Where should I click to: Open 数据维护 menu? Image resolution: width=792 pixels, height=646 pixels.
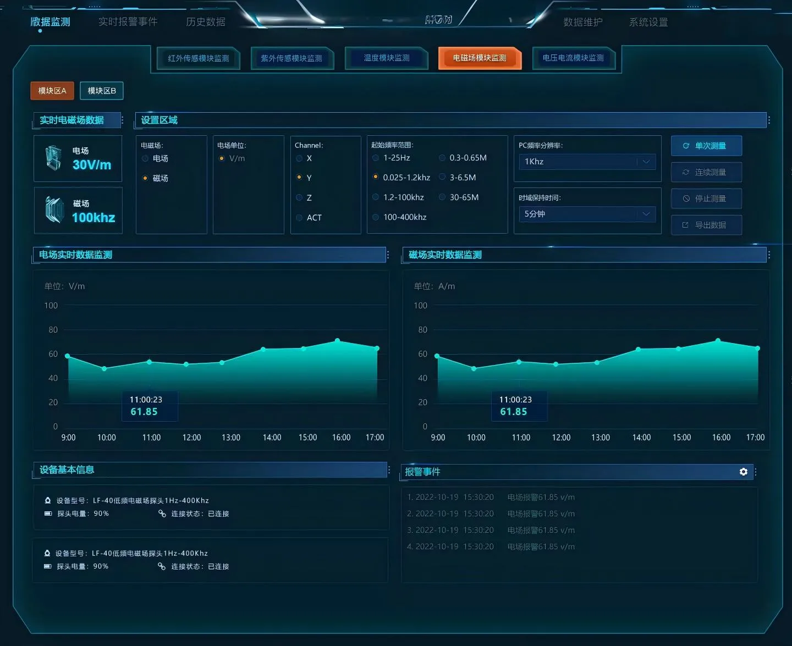tap(583, 22)
